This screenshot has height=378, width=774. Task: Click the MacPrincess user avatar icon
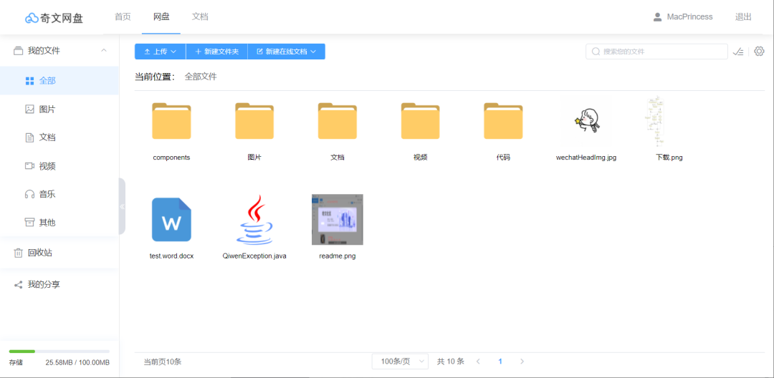657,17
